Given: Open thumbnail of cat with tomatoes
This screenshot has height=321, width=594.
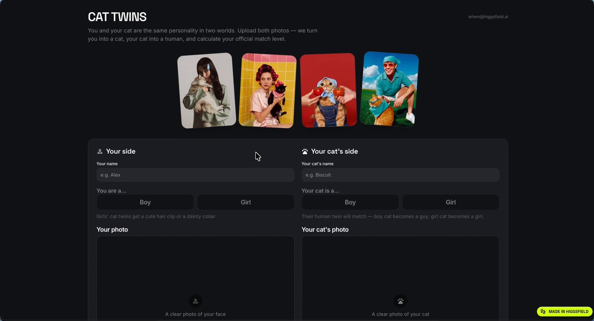Looking at the screenshot, I should pos(329,90).
